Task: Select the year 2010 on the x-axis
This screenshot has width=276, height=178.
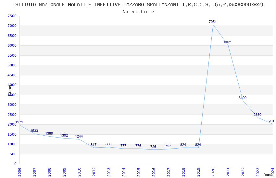Action: click(79, 172)
